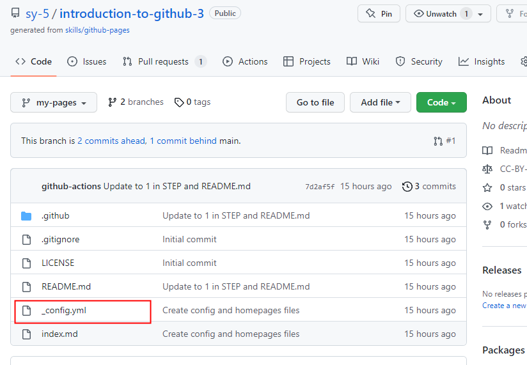
Task: Click the star icon in About sidebar
Action: point(488,188)
